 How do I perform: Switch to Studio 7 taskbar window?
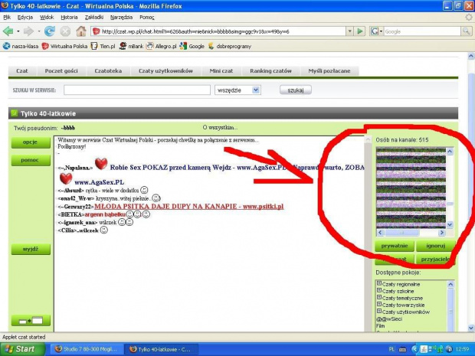(x=87, y=349)
